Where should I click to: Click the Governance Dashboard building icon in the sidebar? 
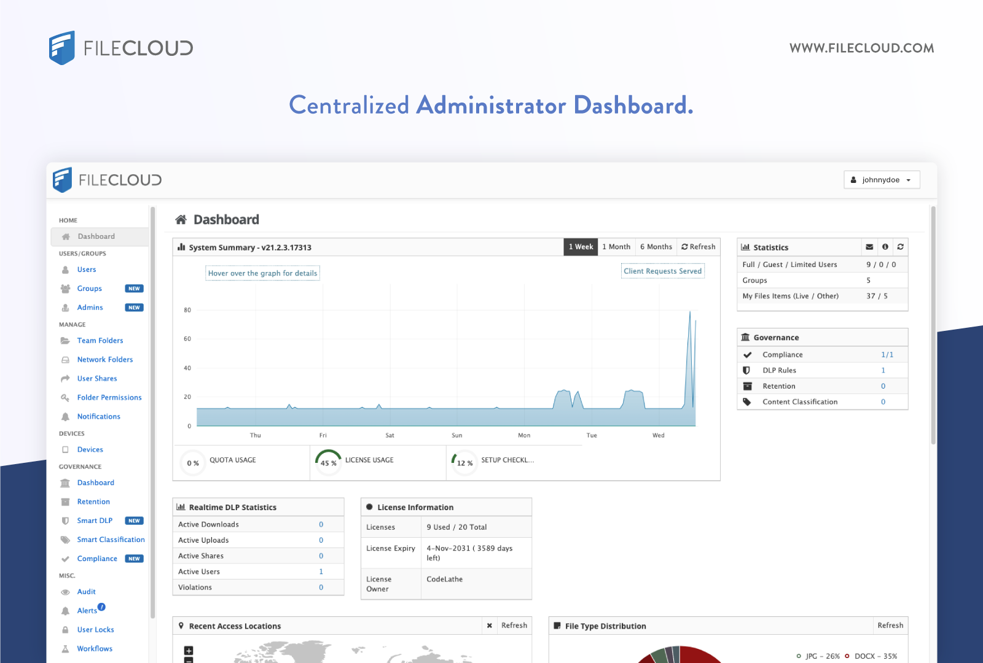pos(65,483)
